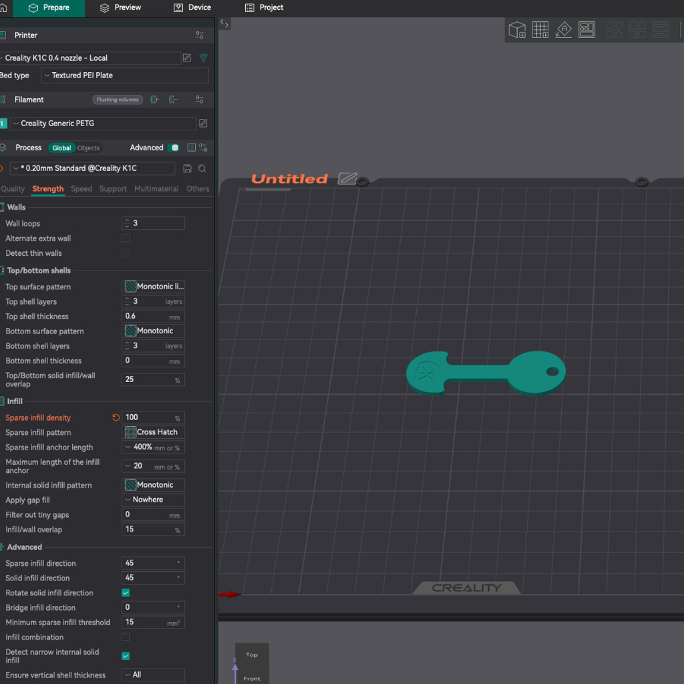Switch to the Speed settings tab
684x684 pixels.
pyautogui.click(x=81, y=189)
